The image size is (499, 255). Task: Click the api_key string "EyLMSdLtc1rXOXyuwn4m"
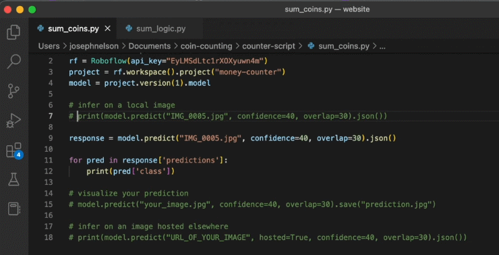215,61
